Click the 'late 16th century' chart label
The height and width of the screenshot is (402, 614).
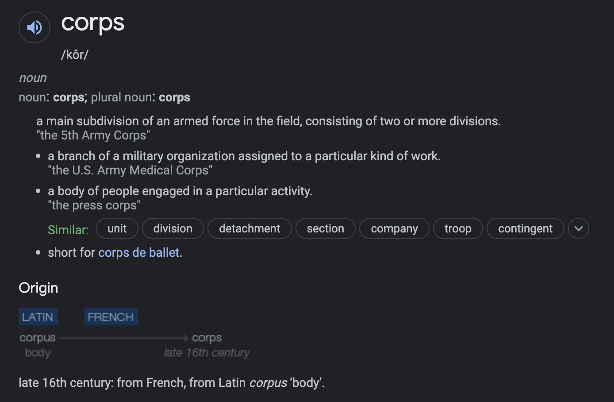coord(207,353)
